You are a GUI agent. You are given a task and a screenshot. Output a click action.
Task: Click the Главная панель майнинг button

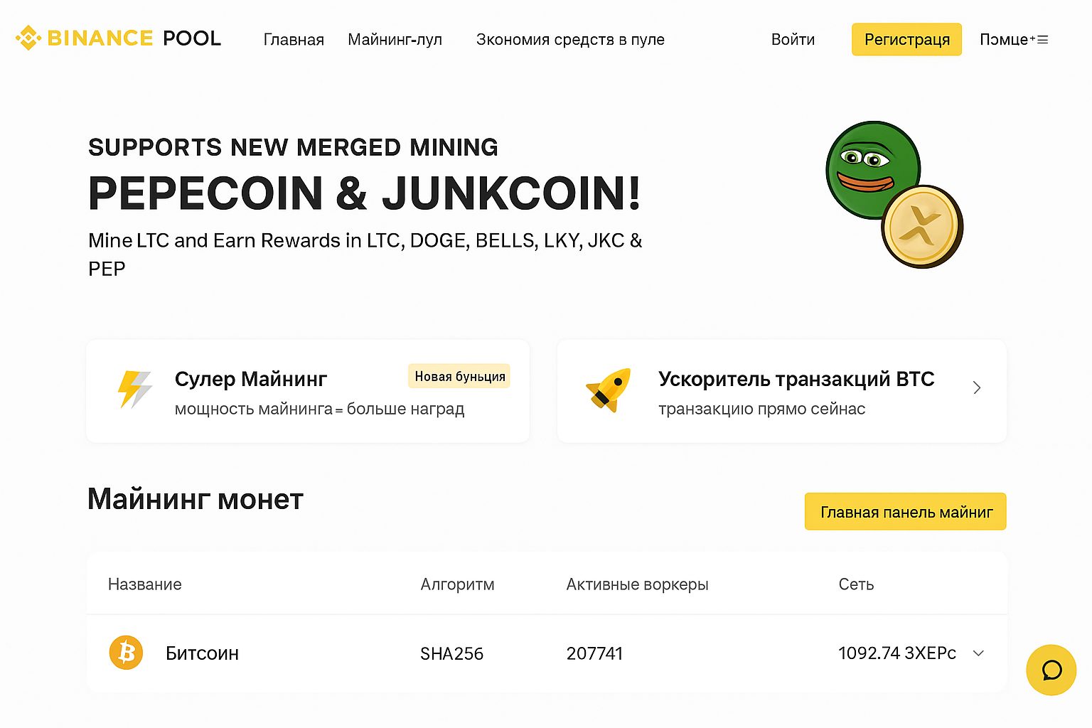click(905, 511)
